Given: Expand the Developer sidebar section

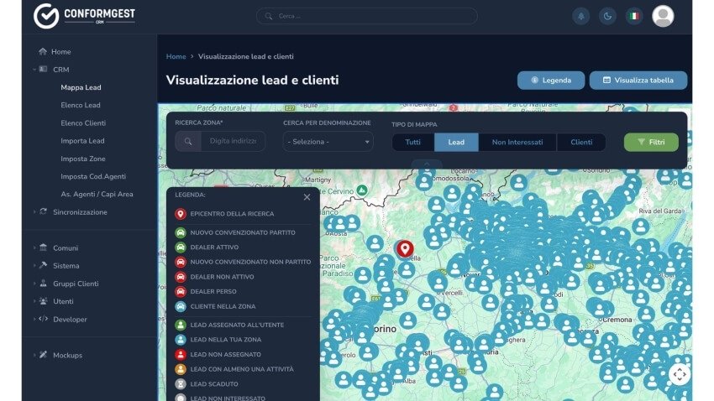Looking at the screenshot, I should (x=34, y=319).
